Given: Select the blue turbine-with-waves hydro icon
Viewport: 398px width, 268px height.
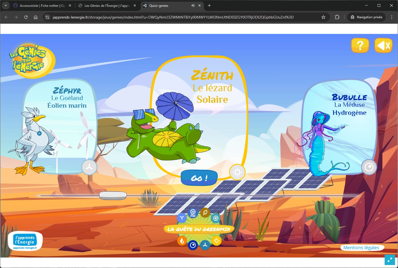Looking at the screenshot, I should pos(193,213).
